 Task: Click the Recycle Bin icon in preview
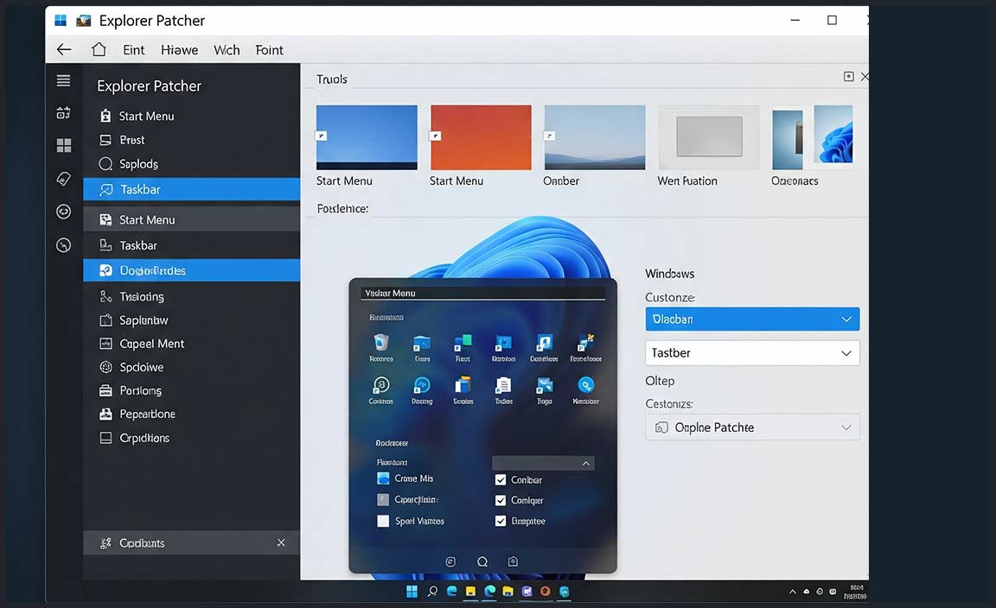tap(380, 343)
